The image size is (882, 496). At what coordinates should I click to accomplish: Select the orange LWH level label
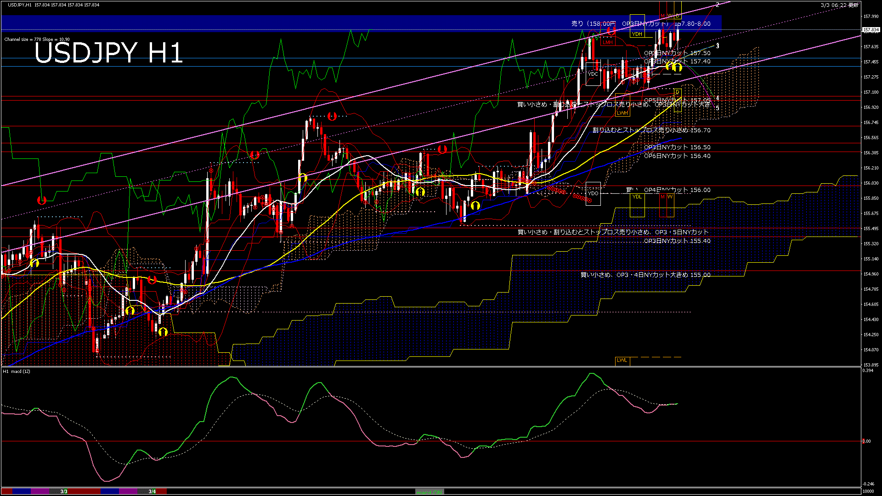pos(622,113)
